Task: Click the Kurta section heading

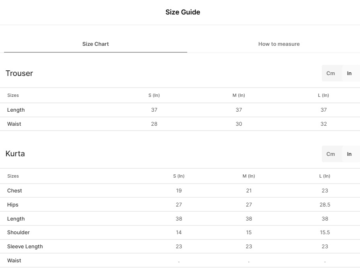Action: coord(15,154)
